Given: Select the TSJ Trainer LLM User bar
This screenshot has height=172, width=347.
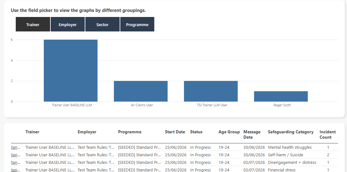Looking at the screenshot, I should [x=211, y=91].
